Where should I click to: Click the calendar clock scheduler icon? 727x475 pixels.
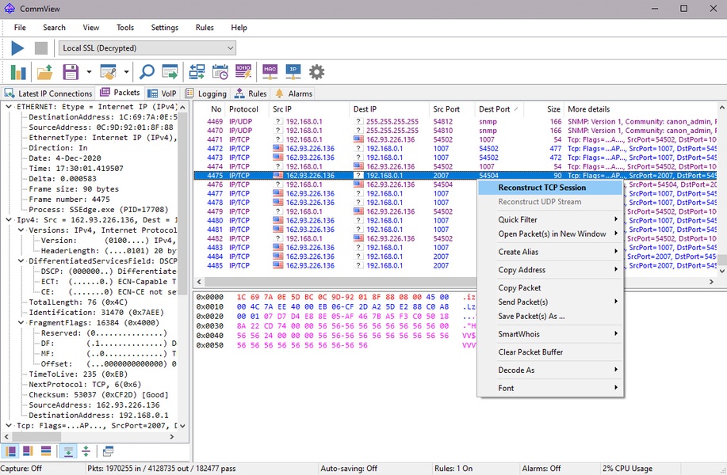tap(220, 72)
